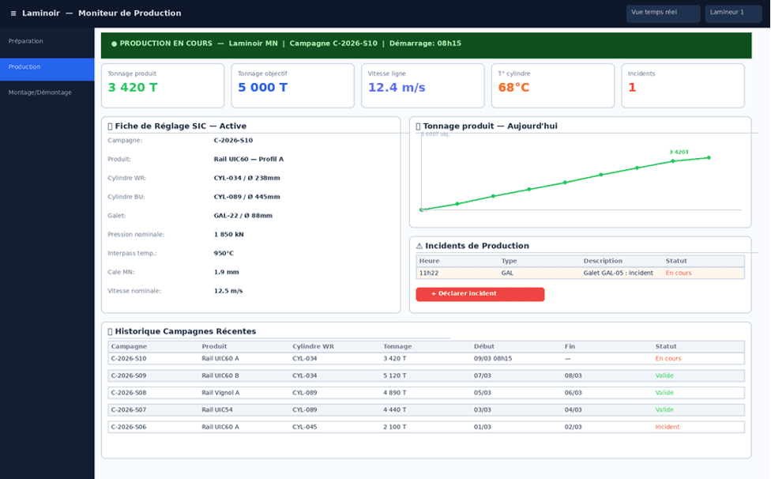
Task: Click CYL-034 / Ø 238mm value
Action: coord(246,178)
